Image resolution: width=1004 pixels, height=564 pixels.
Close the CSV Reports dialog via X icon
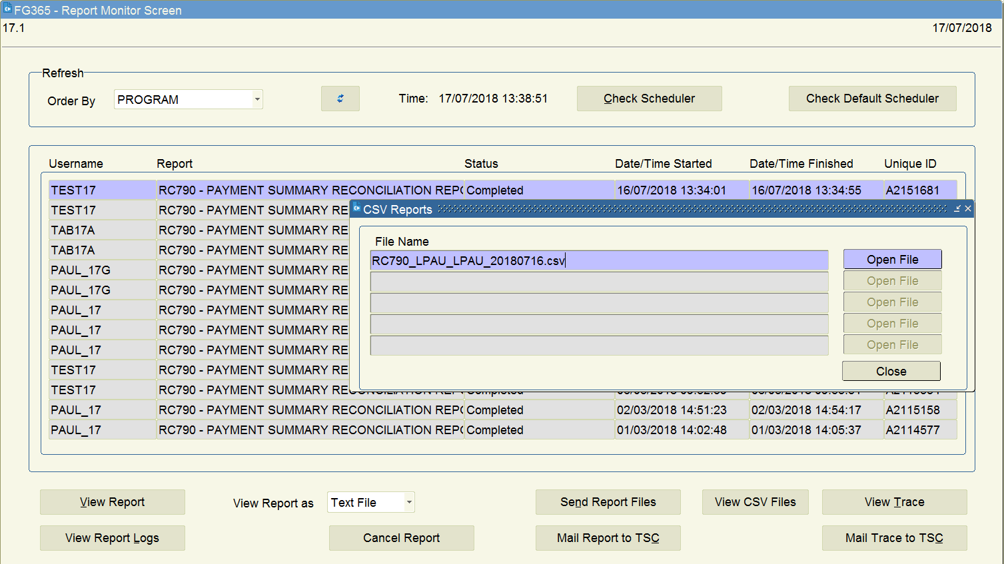968,209
